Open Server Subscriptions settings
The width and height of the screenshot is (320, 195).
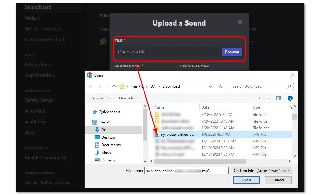(47, 183)
